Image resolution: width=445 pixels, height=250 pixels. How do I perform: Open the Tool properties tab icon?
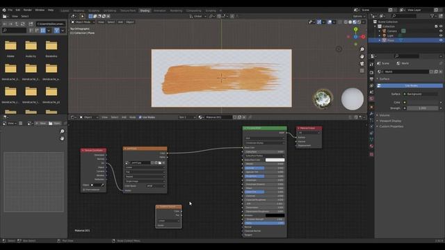pos(371,65)
